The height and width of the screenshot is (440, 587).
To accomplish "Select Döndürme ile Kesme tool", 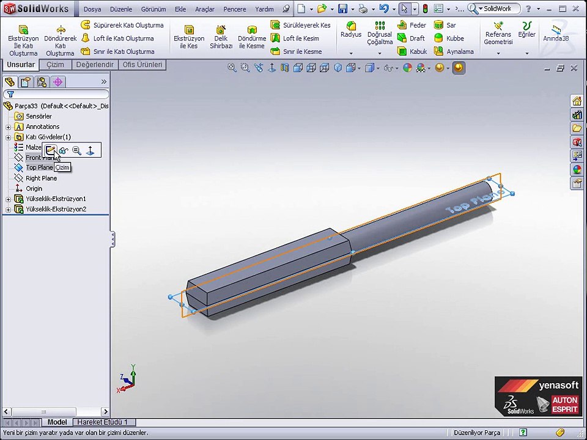I will pyautogui.click(x=252, y=37).
